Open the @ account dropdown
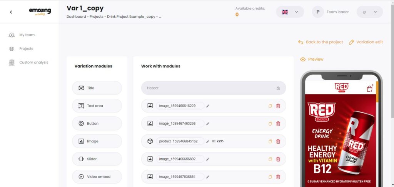The height and width of the screenshot is (187, 394). coord(370,12)
